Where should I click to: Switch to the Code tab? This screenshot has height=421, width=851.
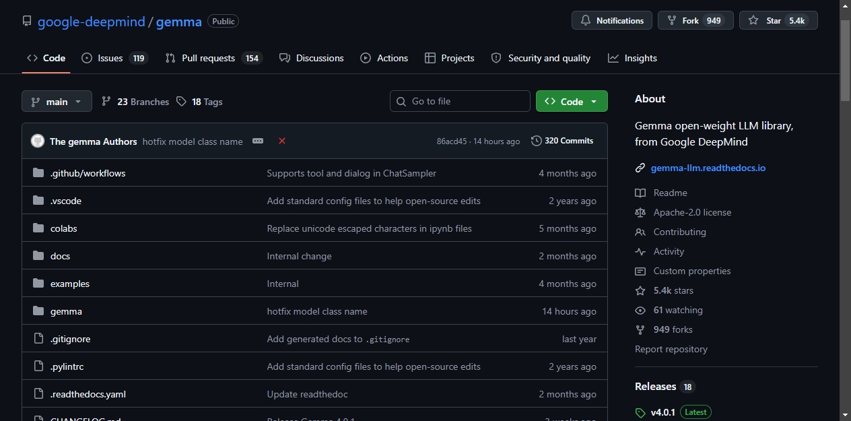click(46, 58)
